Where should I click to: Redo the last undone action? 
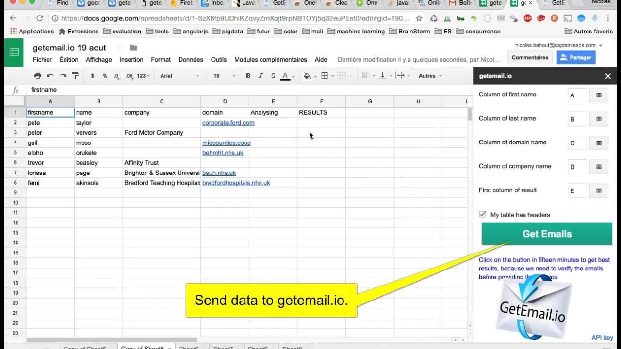coord(63,76)
